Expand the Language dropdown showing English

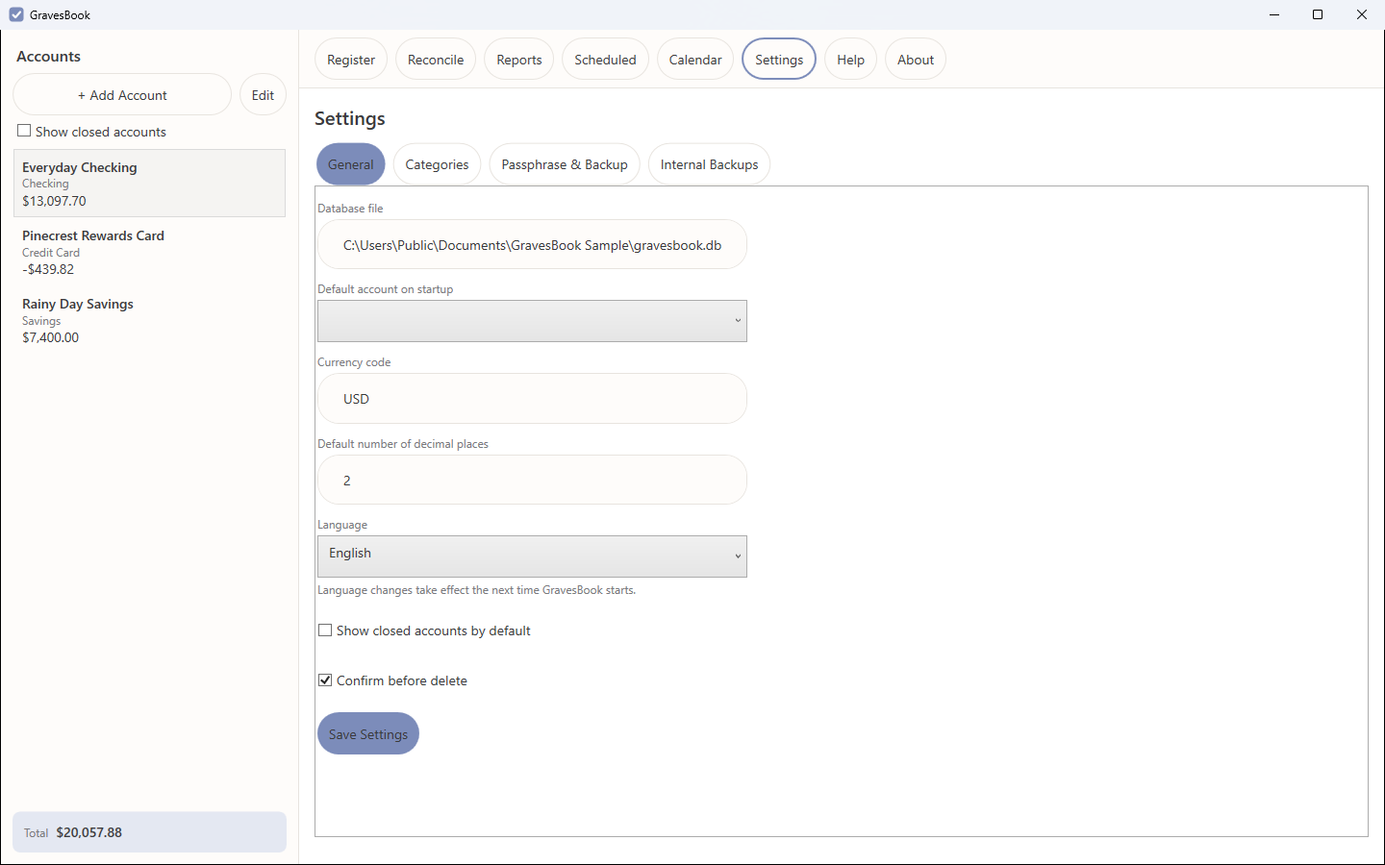(x=532, y=556)
